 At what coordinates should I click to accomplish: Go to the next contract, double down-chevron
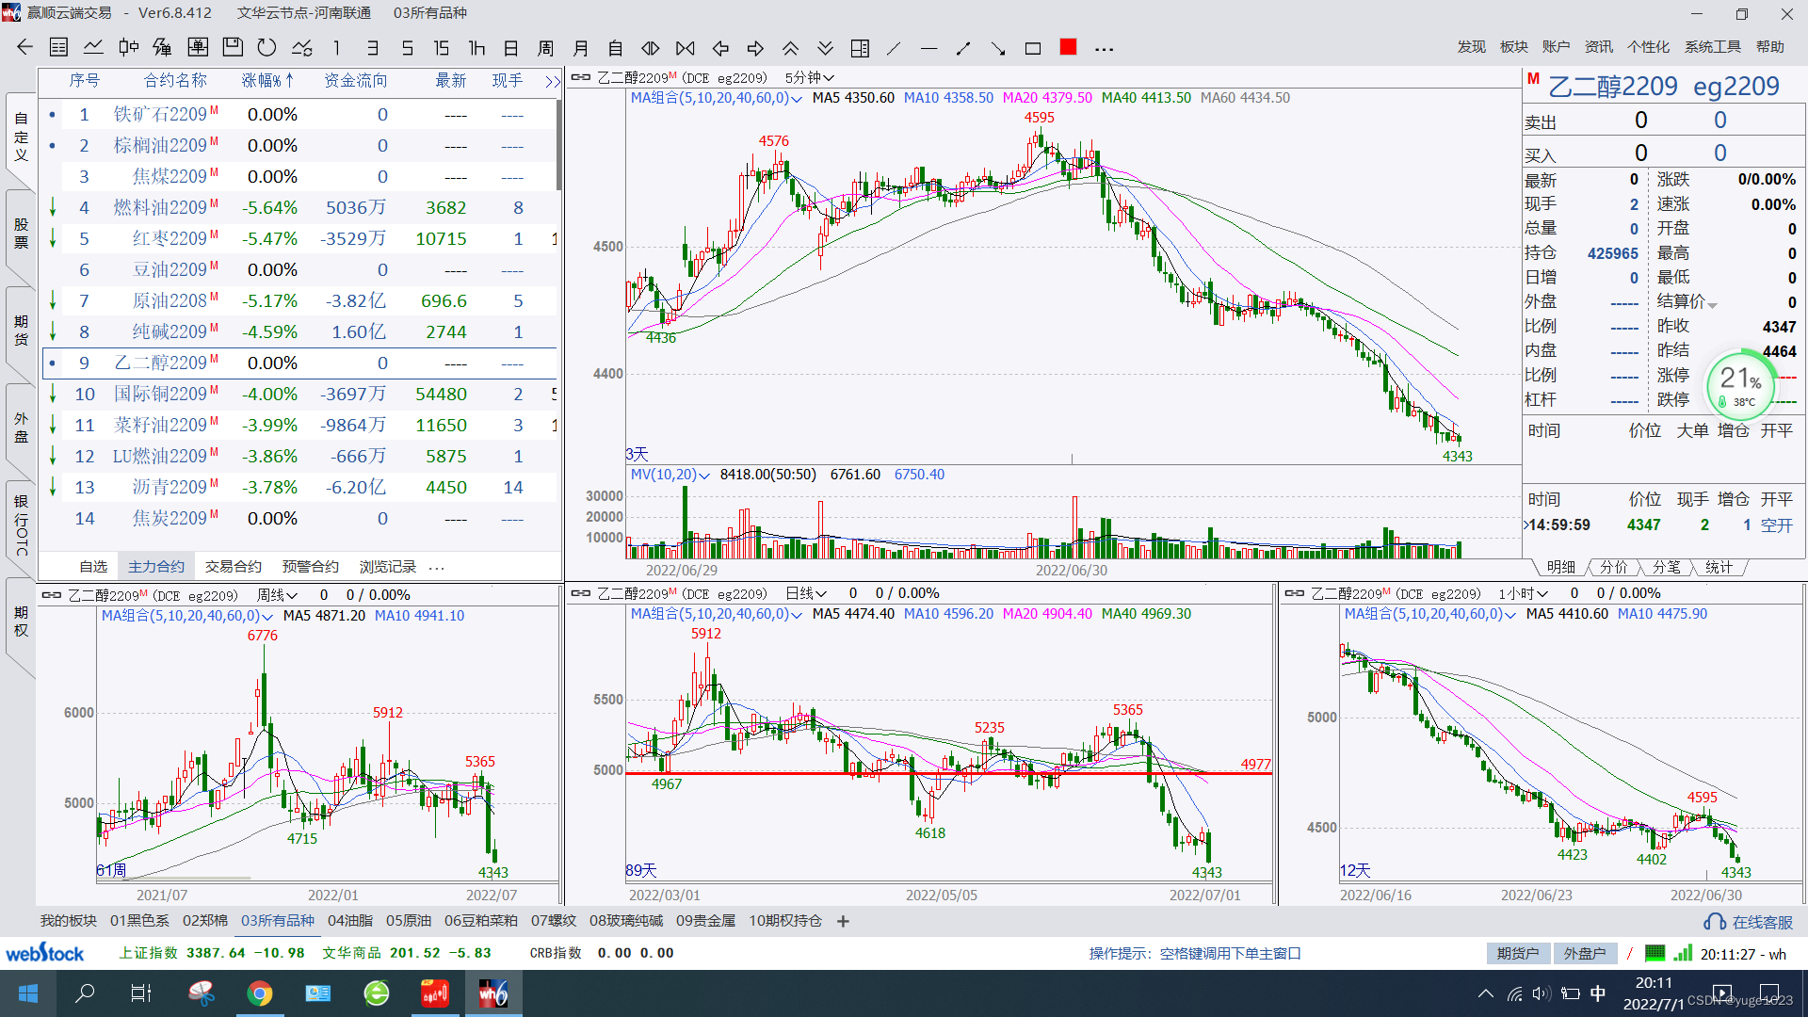825,48
